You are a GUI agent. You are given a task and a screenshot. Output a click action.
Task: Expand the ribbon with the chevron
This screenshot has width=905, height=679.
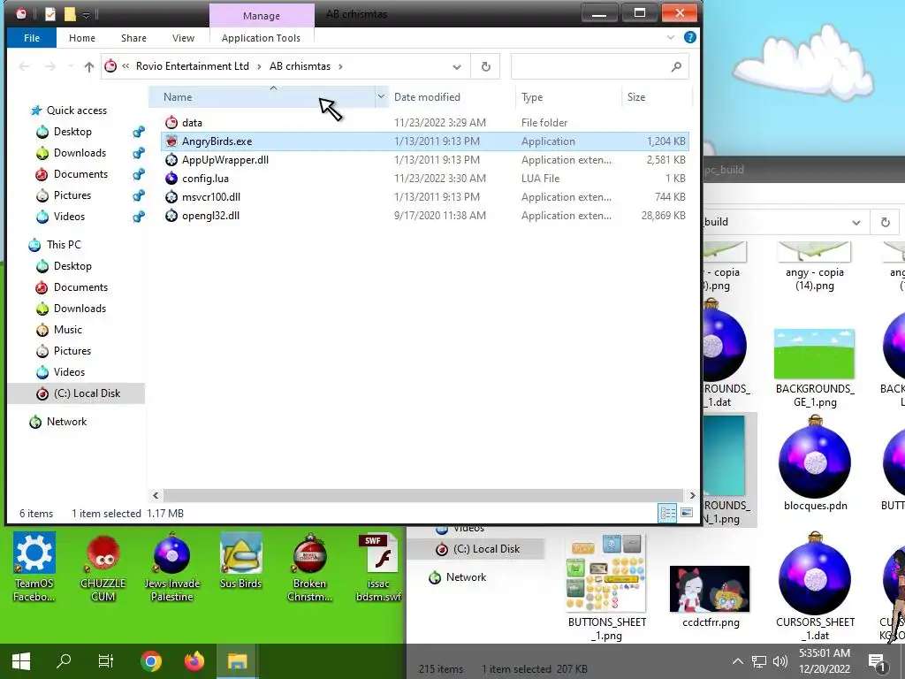pyautogui.click(x=671, y=37)
